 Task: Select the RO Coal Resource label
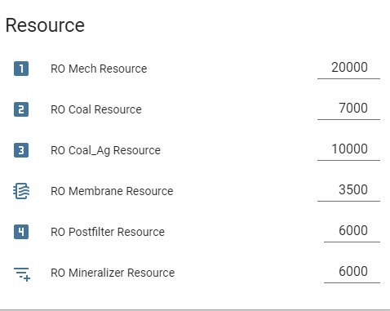[96, 109]
